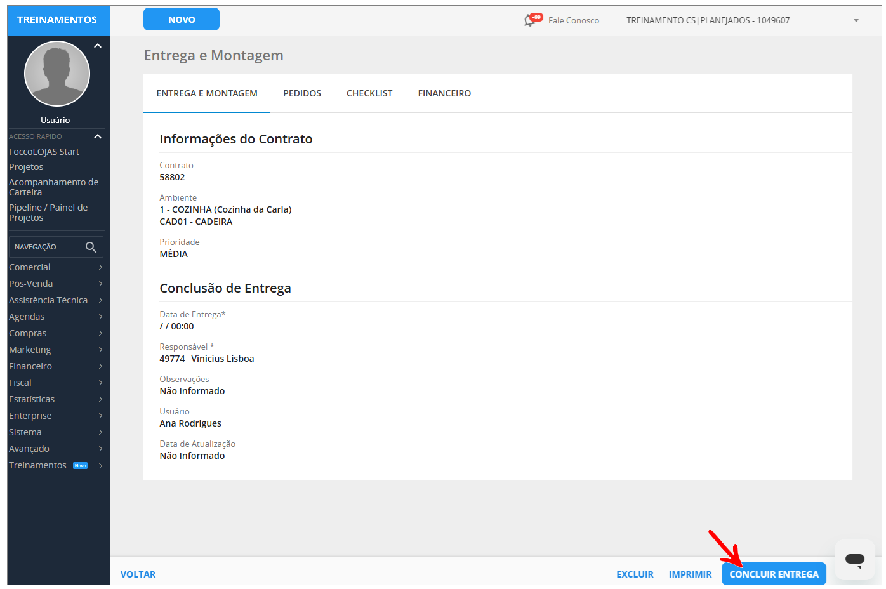Expand the Estatísticas menu
This screenshot has width=886, height=589.
(x=56, y=399)
